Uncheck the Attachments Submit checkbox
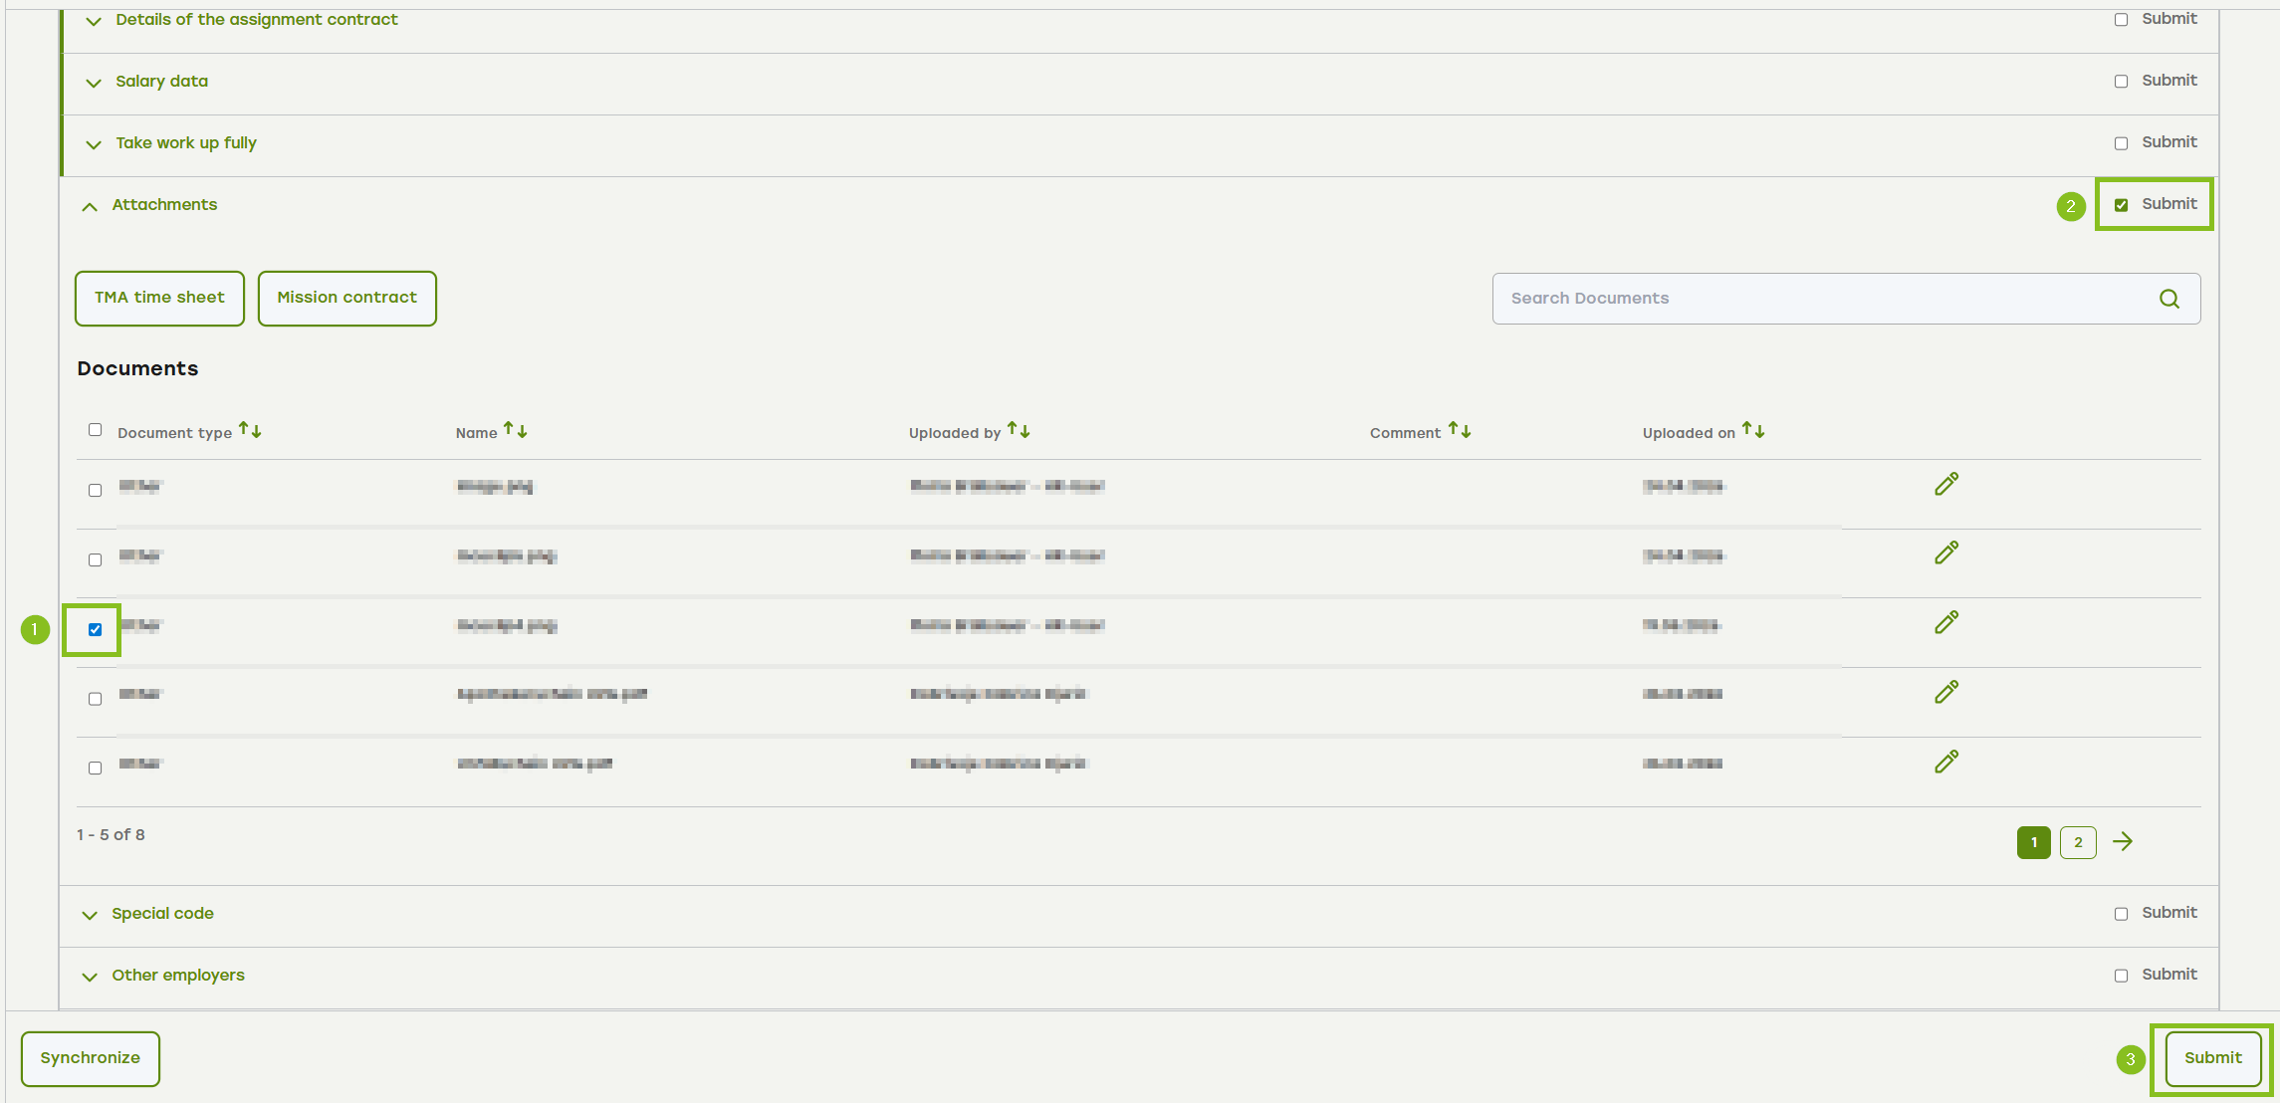Image resolution: width=2280 pixels, height=1103 pixels. click(2122, 205)
